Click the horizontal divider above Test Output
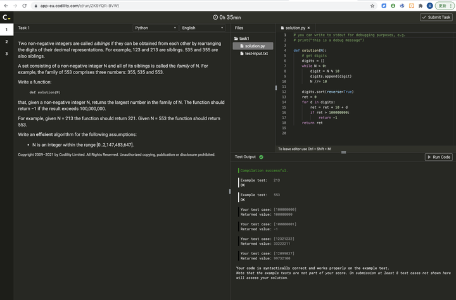Viewport: 456px width, 300px height. (344, 152)
